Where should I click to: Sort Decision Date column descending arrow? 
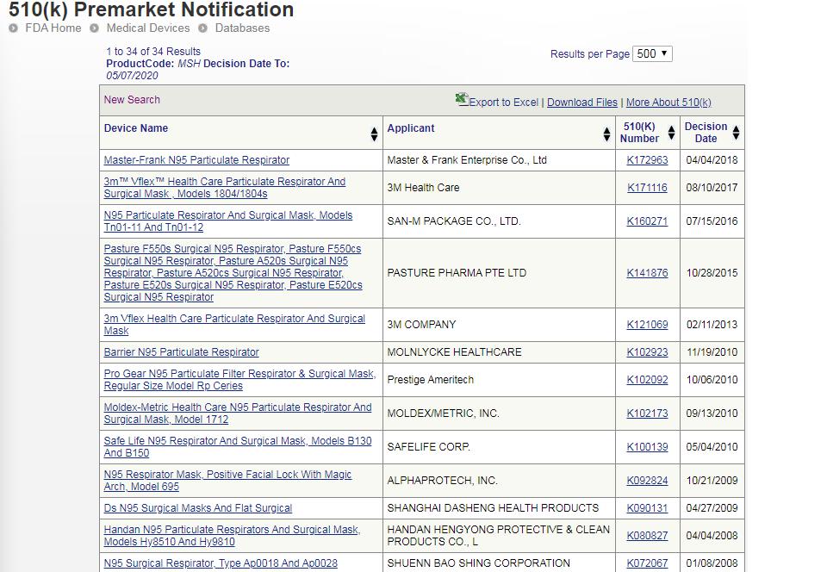(x=736, y=137)
